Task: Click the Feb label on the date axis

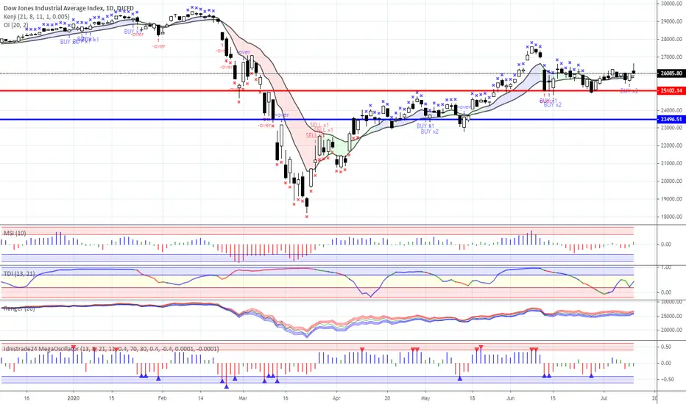Action: coord(163,398)
